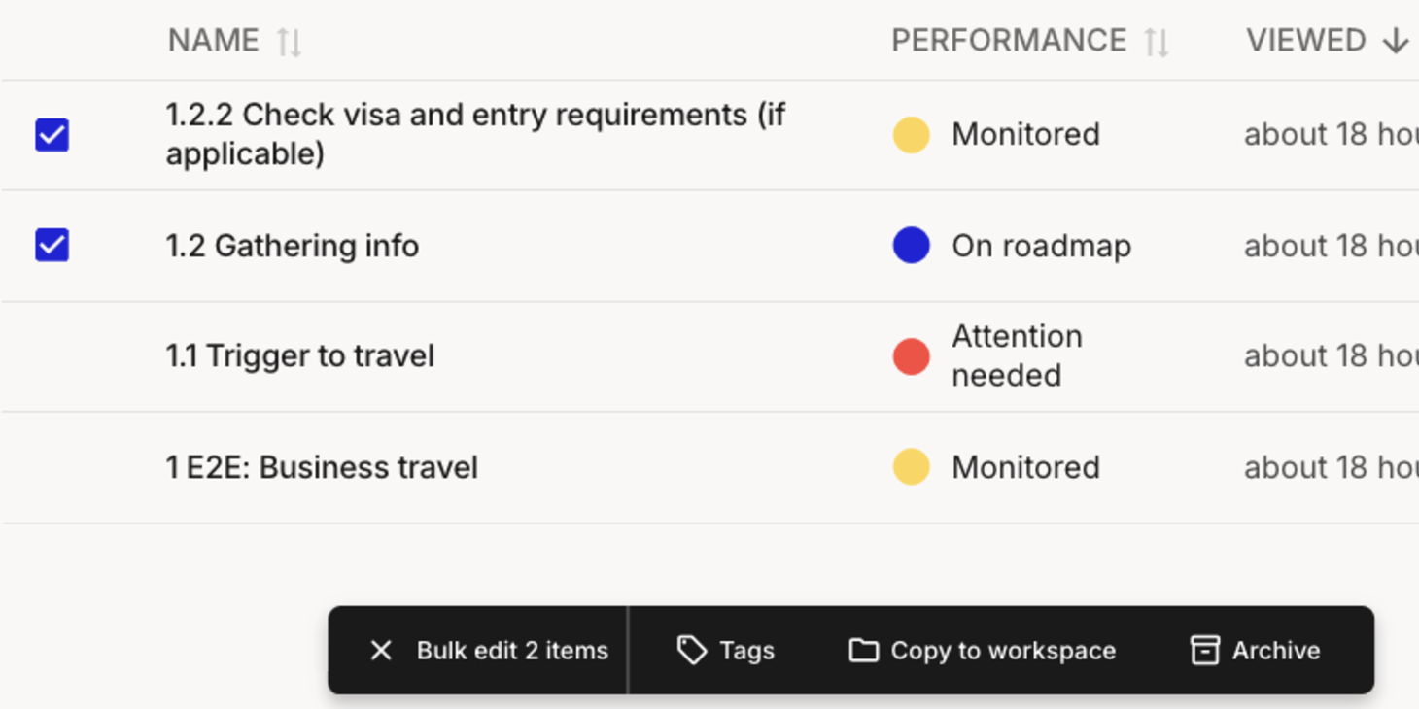This screenshot has height=709, width=1419.
Task: Click blue On roadmap status dot
Action: pos(911,246)
